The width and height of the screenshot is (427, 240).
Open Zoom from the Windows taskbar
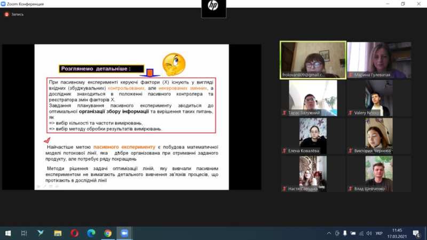coord(125,233)
